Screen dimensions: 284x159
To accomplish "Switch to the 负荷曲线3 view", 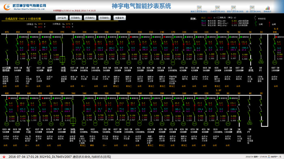I will coord(105,18).
